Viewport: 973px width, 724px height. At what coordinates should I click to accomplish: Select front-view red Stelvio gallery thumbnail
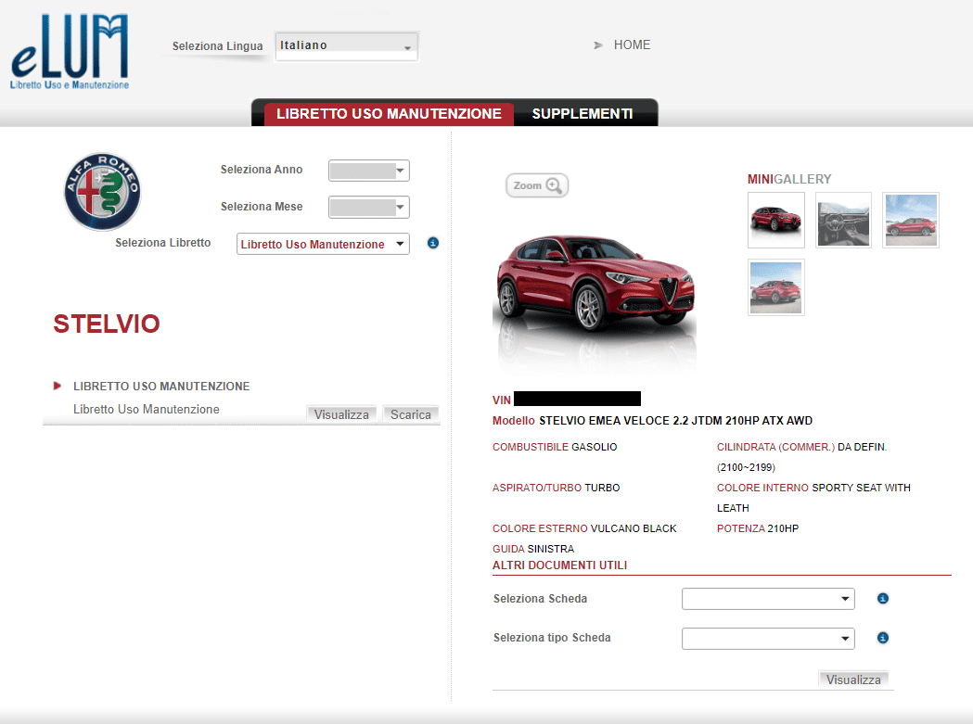pyautogui.click(x=775, y=221)
